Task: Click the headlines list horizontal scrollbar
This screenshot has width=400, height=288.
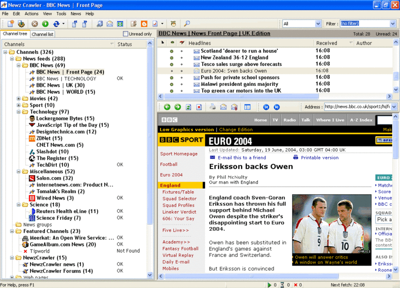Action: tap(241, 96)
